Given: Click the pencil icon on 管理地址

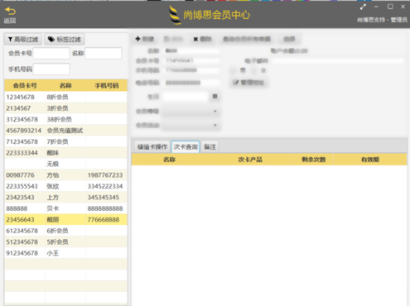Looking at the screenshot, I should (236, 83).
